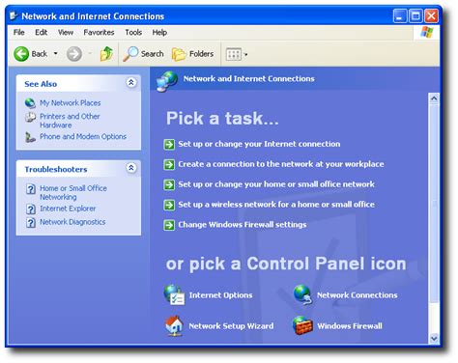Click the title bar system menu icon
Image resolution: width=458 pixels, height=363 pixels.
[x=14, y=15]
